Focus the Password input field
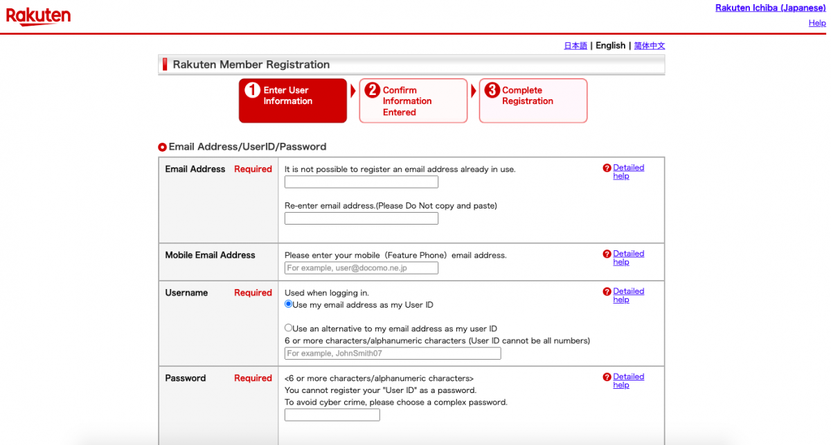 (332, 415)
